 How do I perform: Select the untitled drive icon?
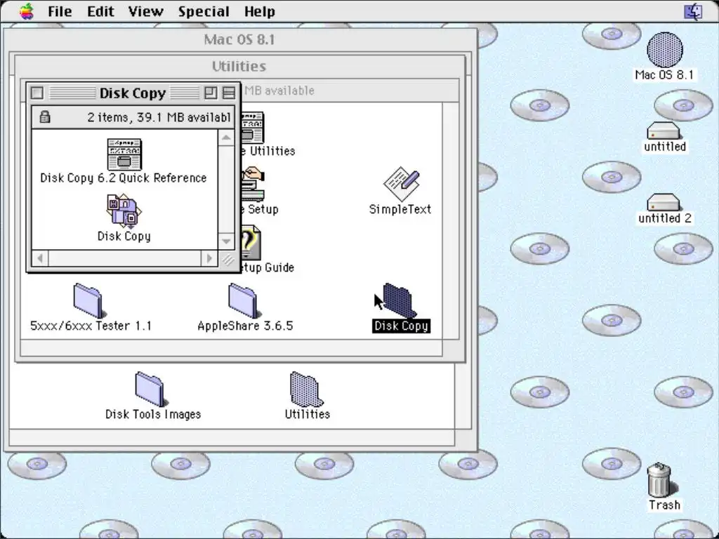click(663, 131)
